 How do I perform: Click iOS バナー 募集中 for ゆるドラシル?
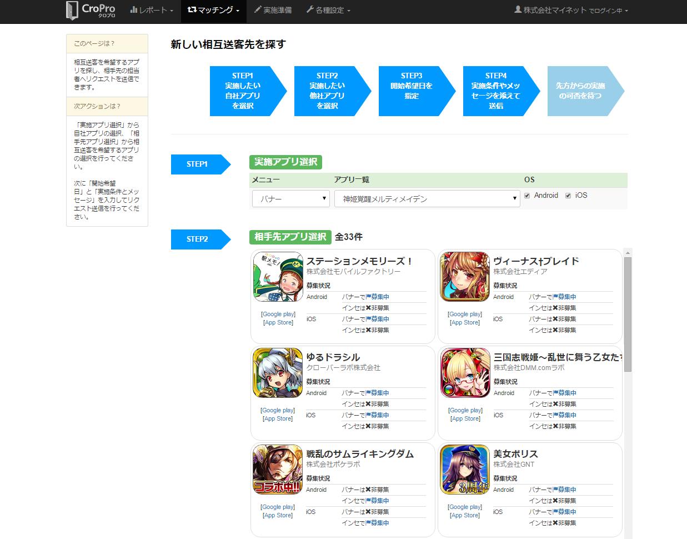[378, 415]
